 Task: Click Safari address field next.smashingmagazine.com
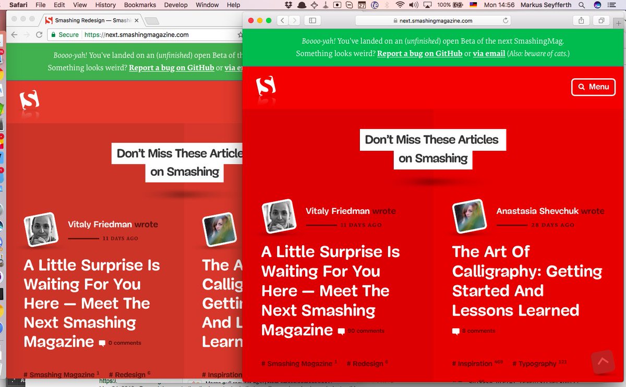433,21
